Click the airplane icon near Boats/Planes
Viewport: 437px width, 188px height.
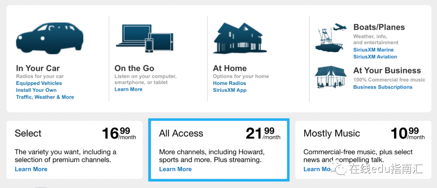coord(339,27)
